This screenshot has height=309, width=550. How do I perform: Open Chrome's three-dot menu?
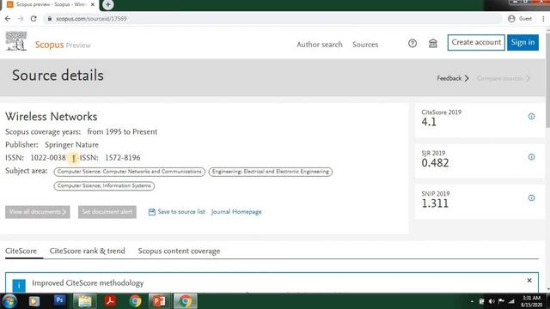(543, 19)
